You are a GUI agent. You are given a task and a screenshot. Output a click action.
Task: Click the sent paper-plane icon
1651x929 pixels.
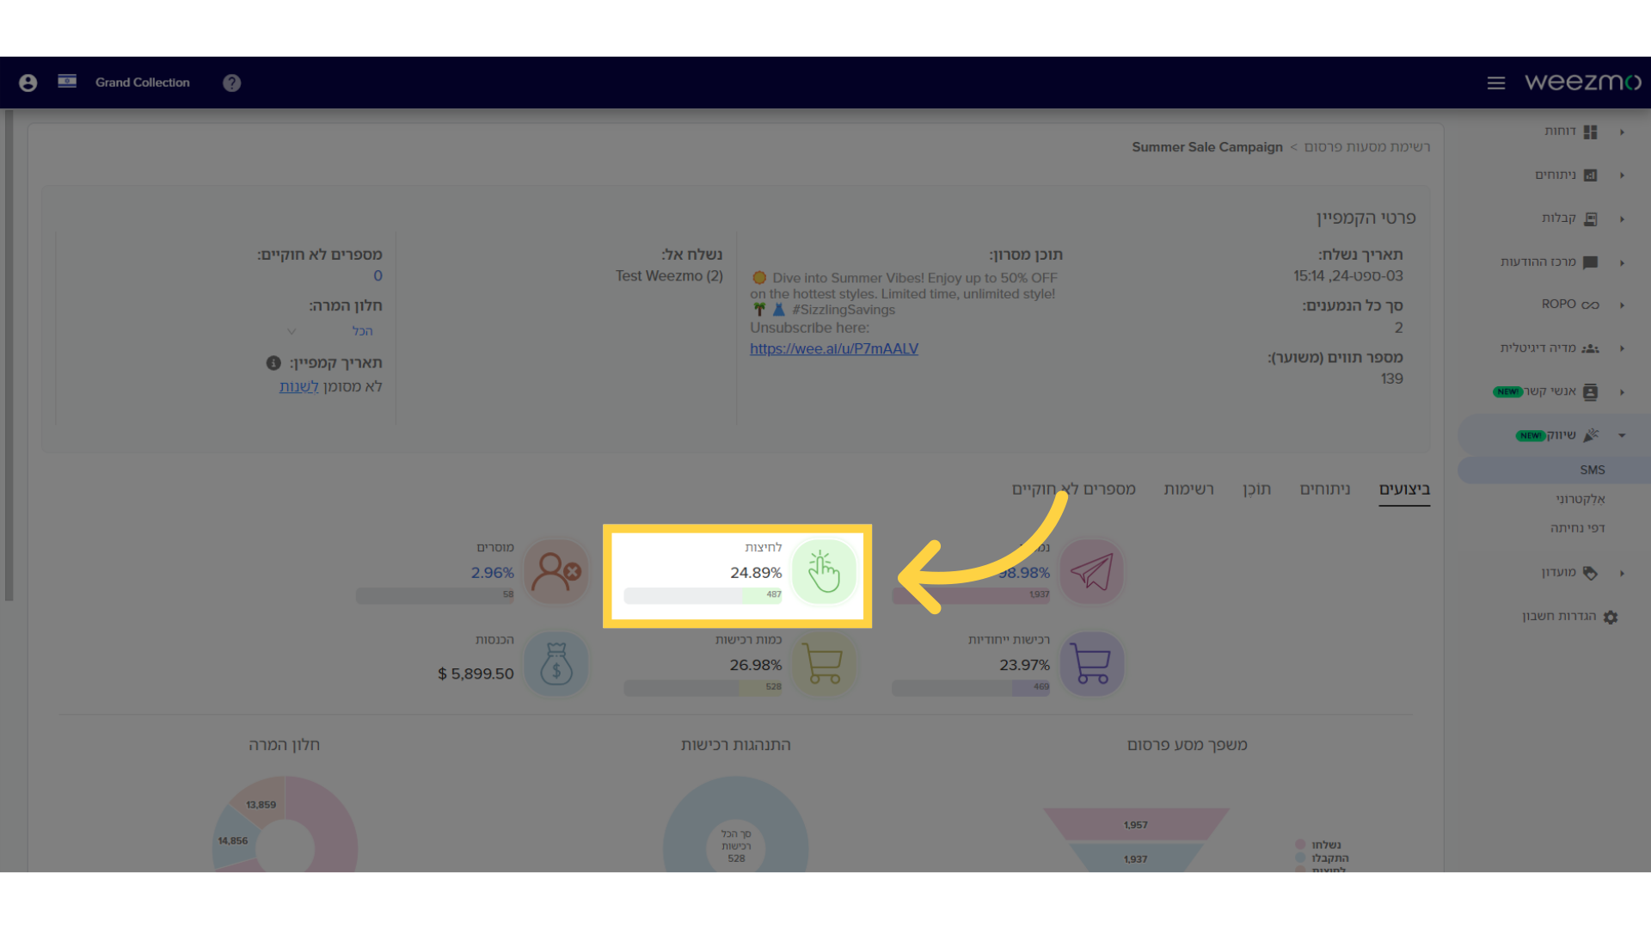click(1092, 572)
